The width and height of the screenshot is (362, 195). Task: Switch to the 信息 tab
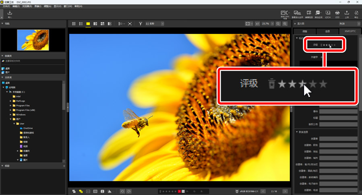327,31
